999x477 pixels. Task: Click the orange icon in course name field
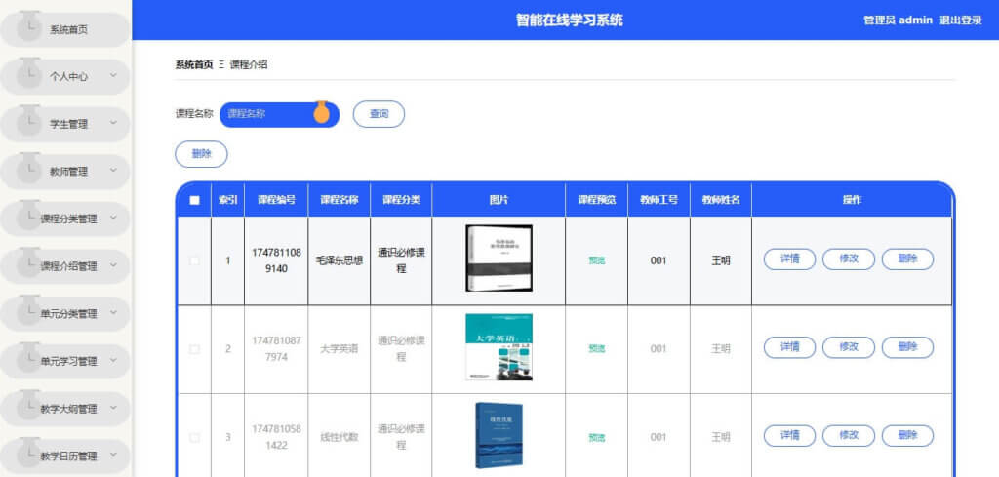pos(321,113)
